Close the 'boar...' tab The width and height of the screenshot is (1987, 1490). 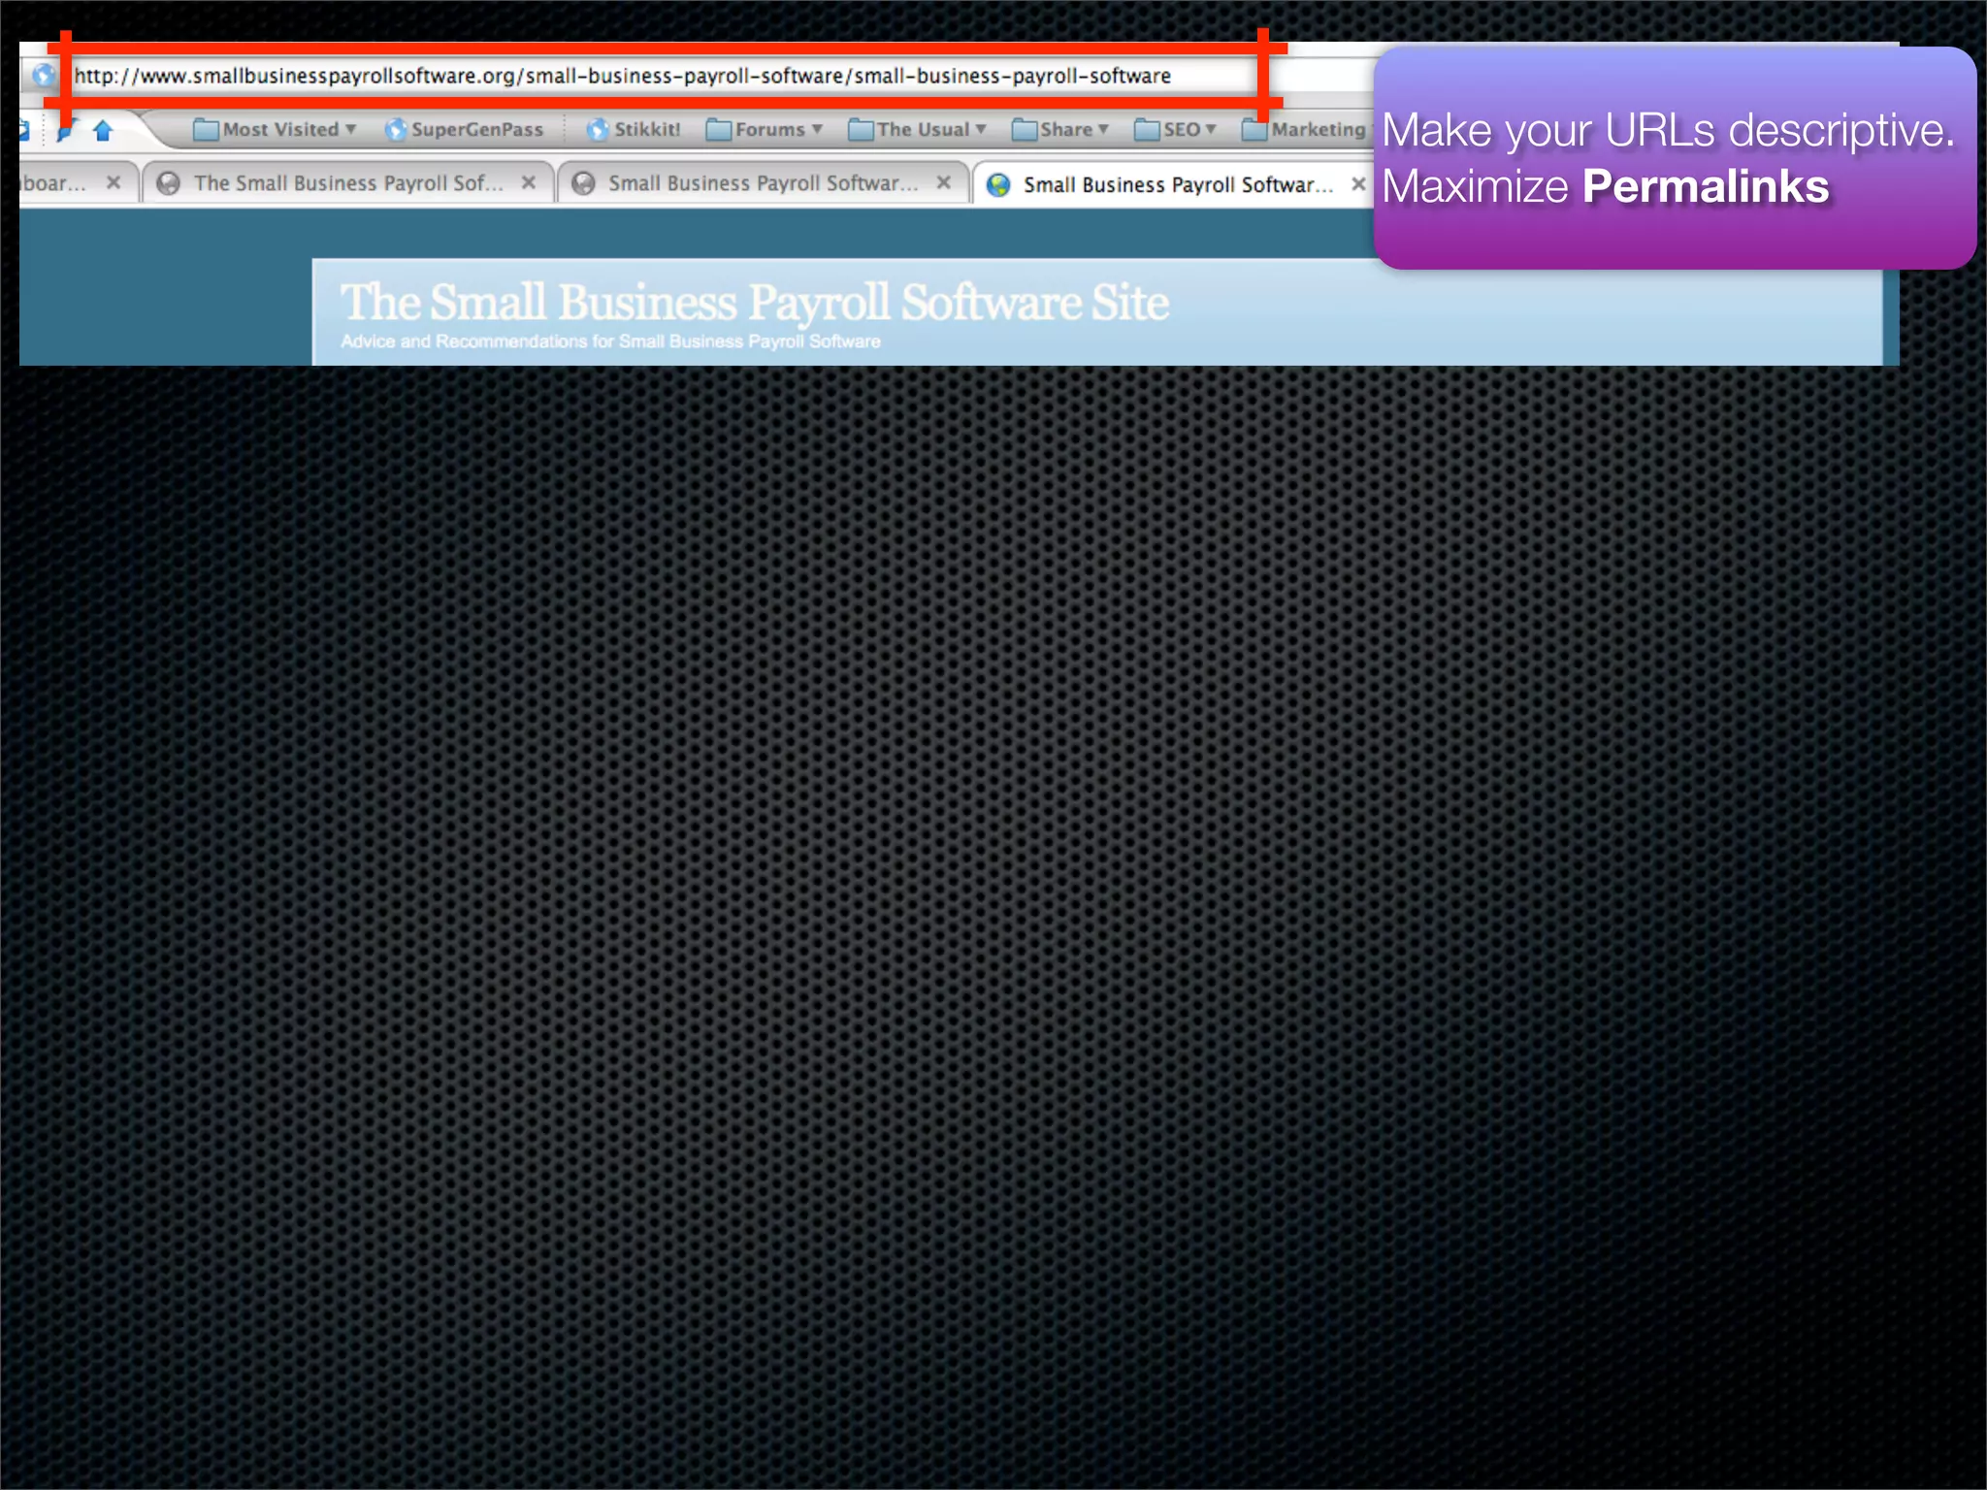pos(114,182)
